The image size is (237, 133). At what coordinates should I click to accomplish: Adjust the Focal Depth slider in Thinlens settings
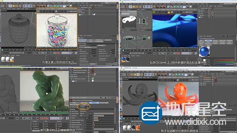[x=104, y=113]
